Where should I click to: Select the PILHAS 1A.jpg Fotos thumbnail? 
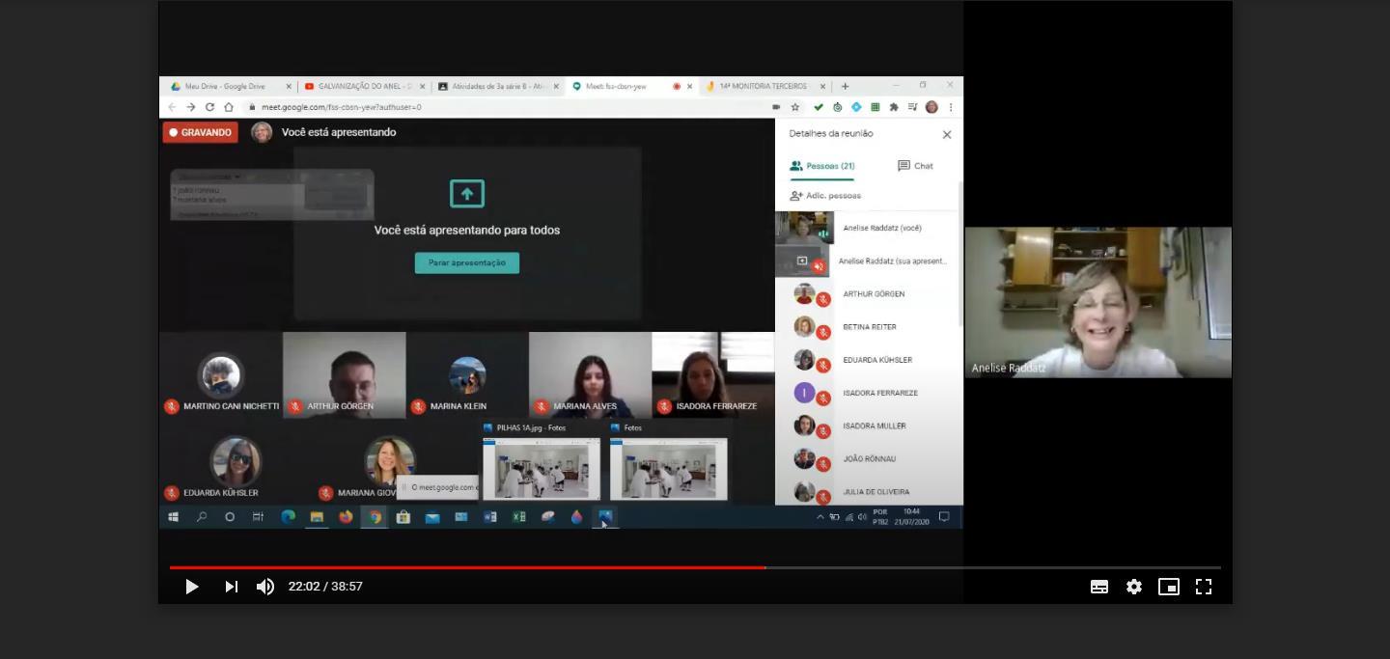click(x=542, y=468)
